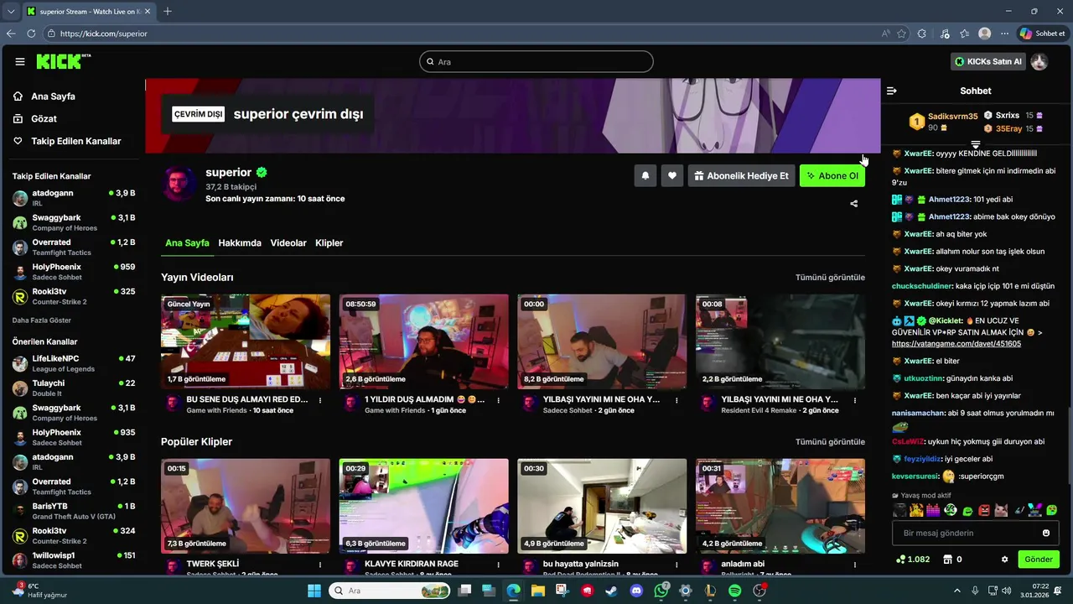Open Windows Start menu

point(314,591)
